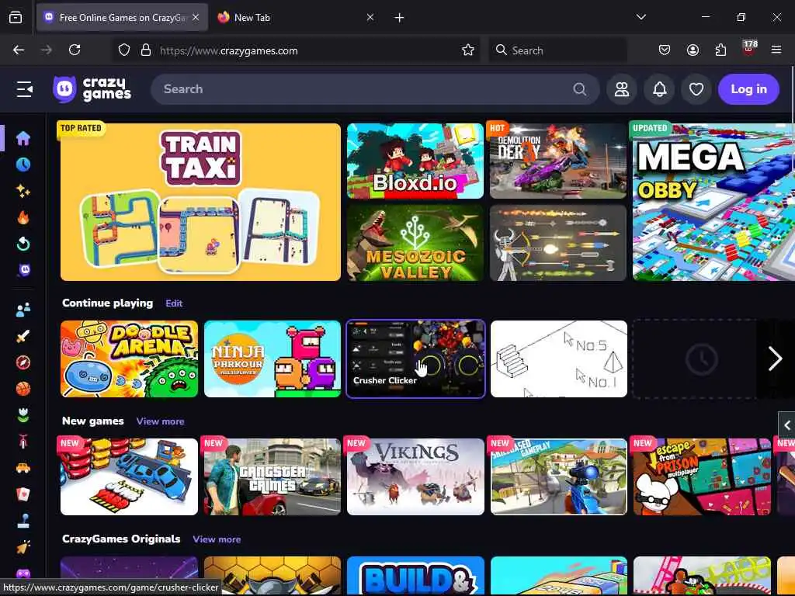Reload the page in Firefox
Viewport: 795px width, 596px height.
click(75, 50)
